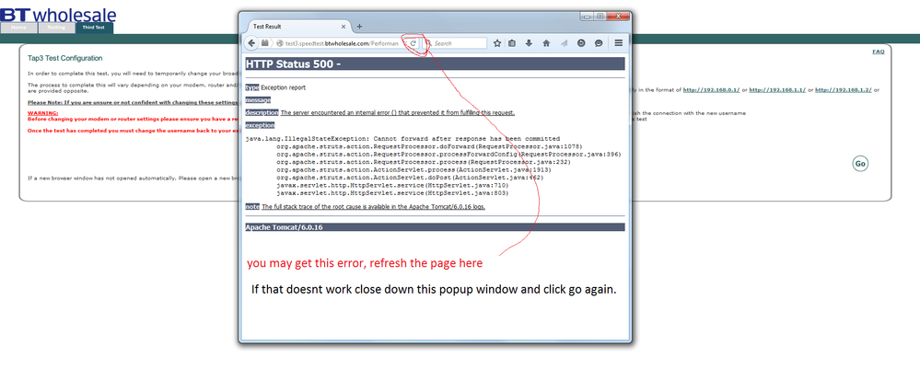Click the round sync icon in toolbar
Viewport: 920px width, 381px height.
[x=581, y=43]
